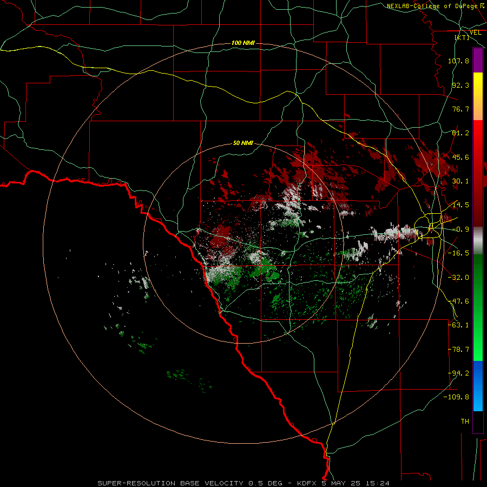Click the -94.2 velocity scale value
The width and height of the screenshot is (487, 487).
click(458, 373)
